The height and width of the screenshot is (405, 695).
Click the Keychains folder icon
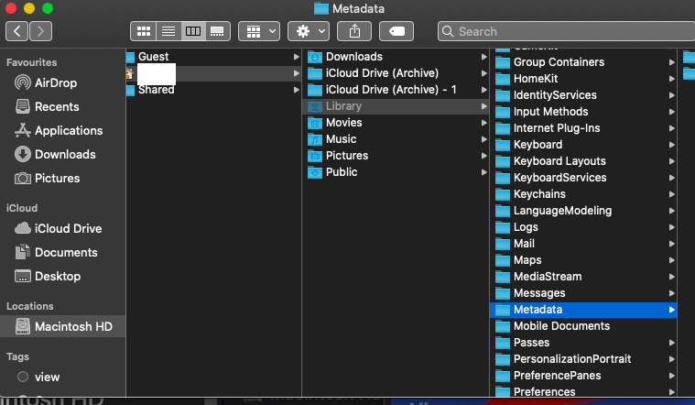503,194
